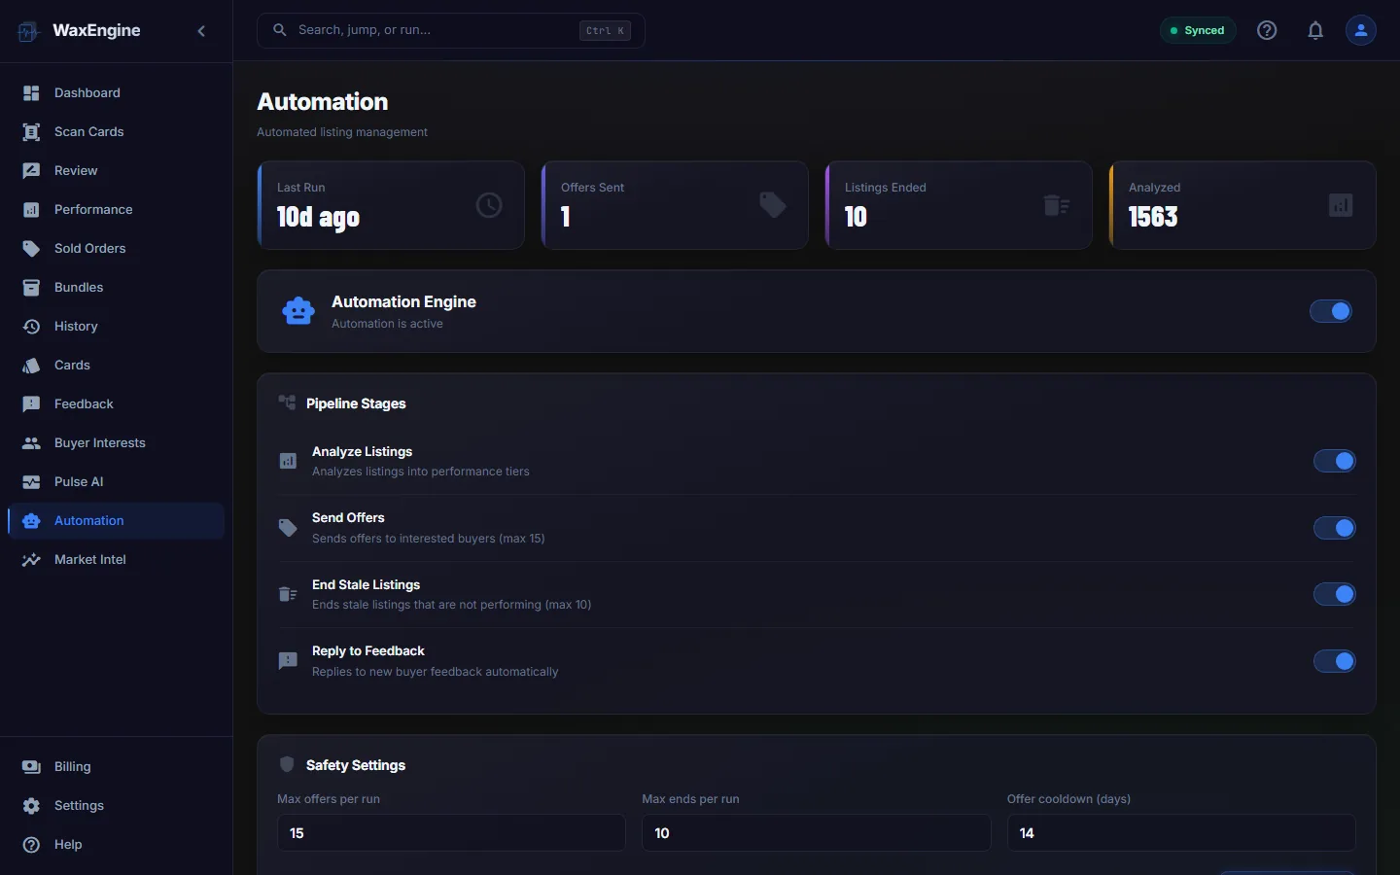Click the 'Automation is active' status text
The image size is (1400, 875).
(x=387, y=324)
